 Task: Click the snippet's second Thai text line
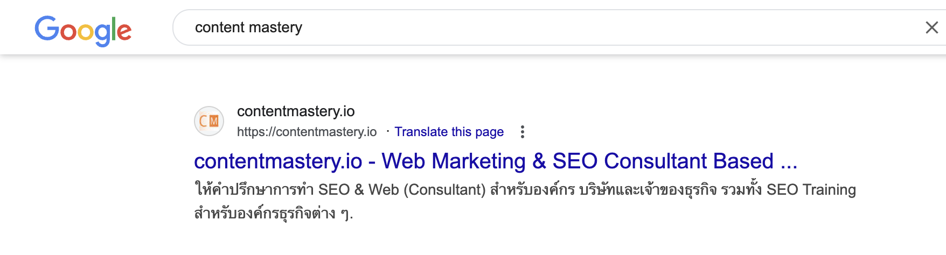tap(274, 213)
